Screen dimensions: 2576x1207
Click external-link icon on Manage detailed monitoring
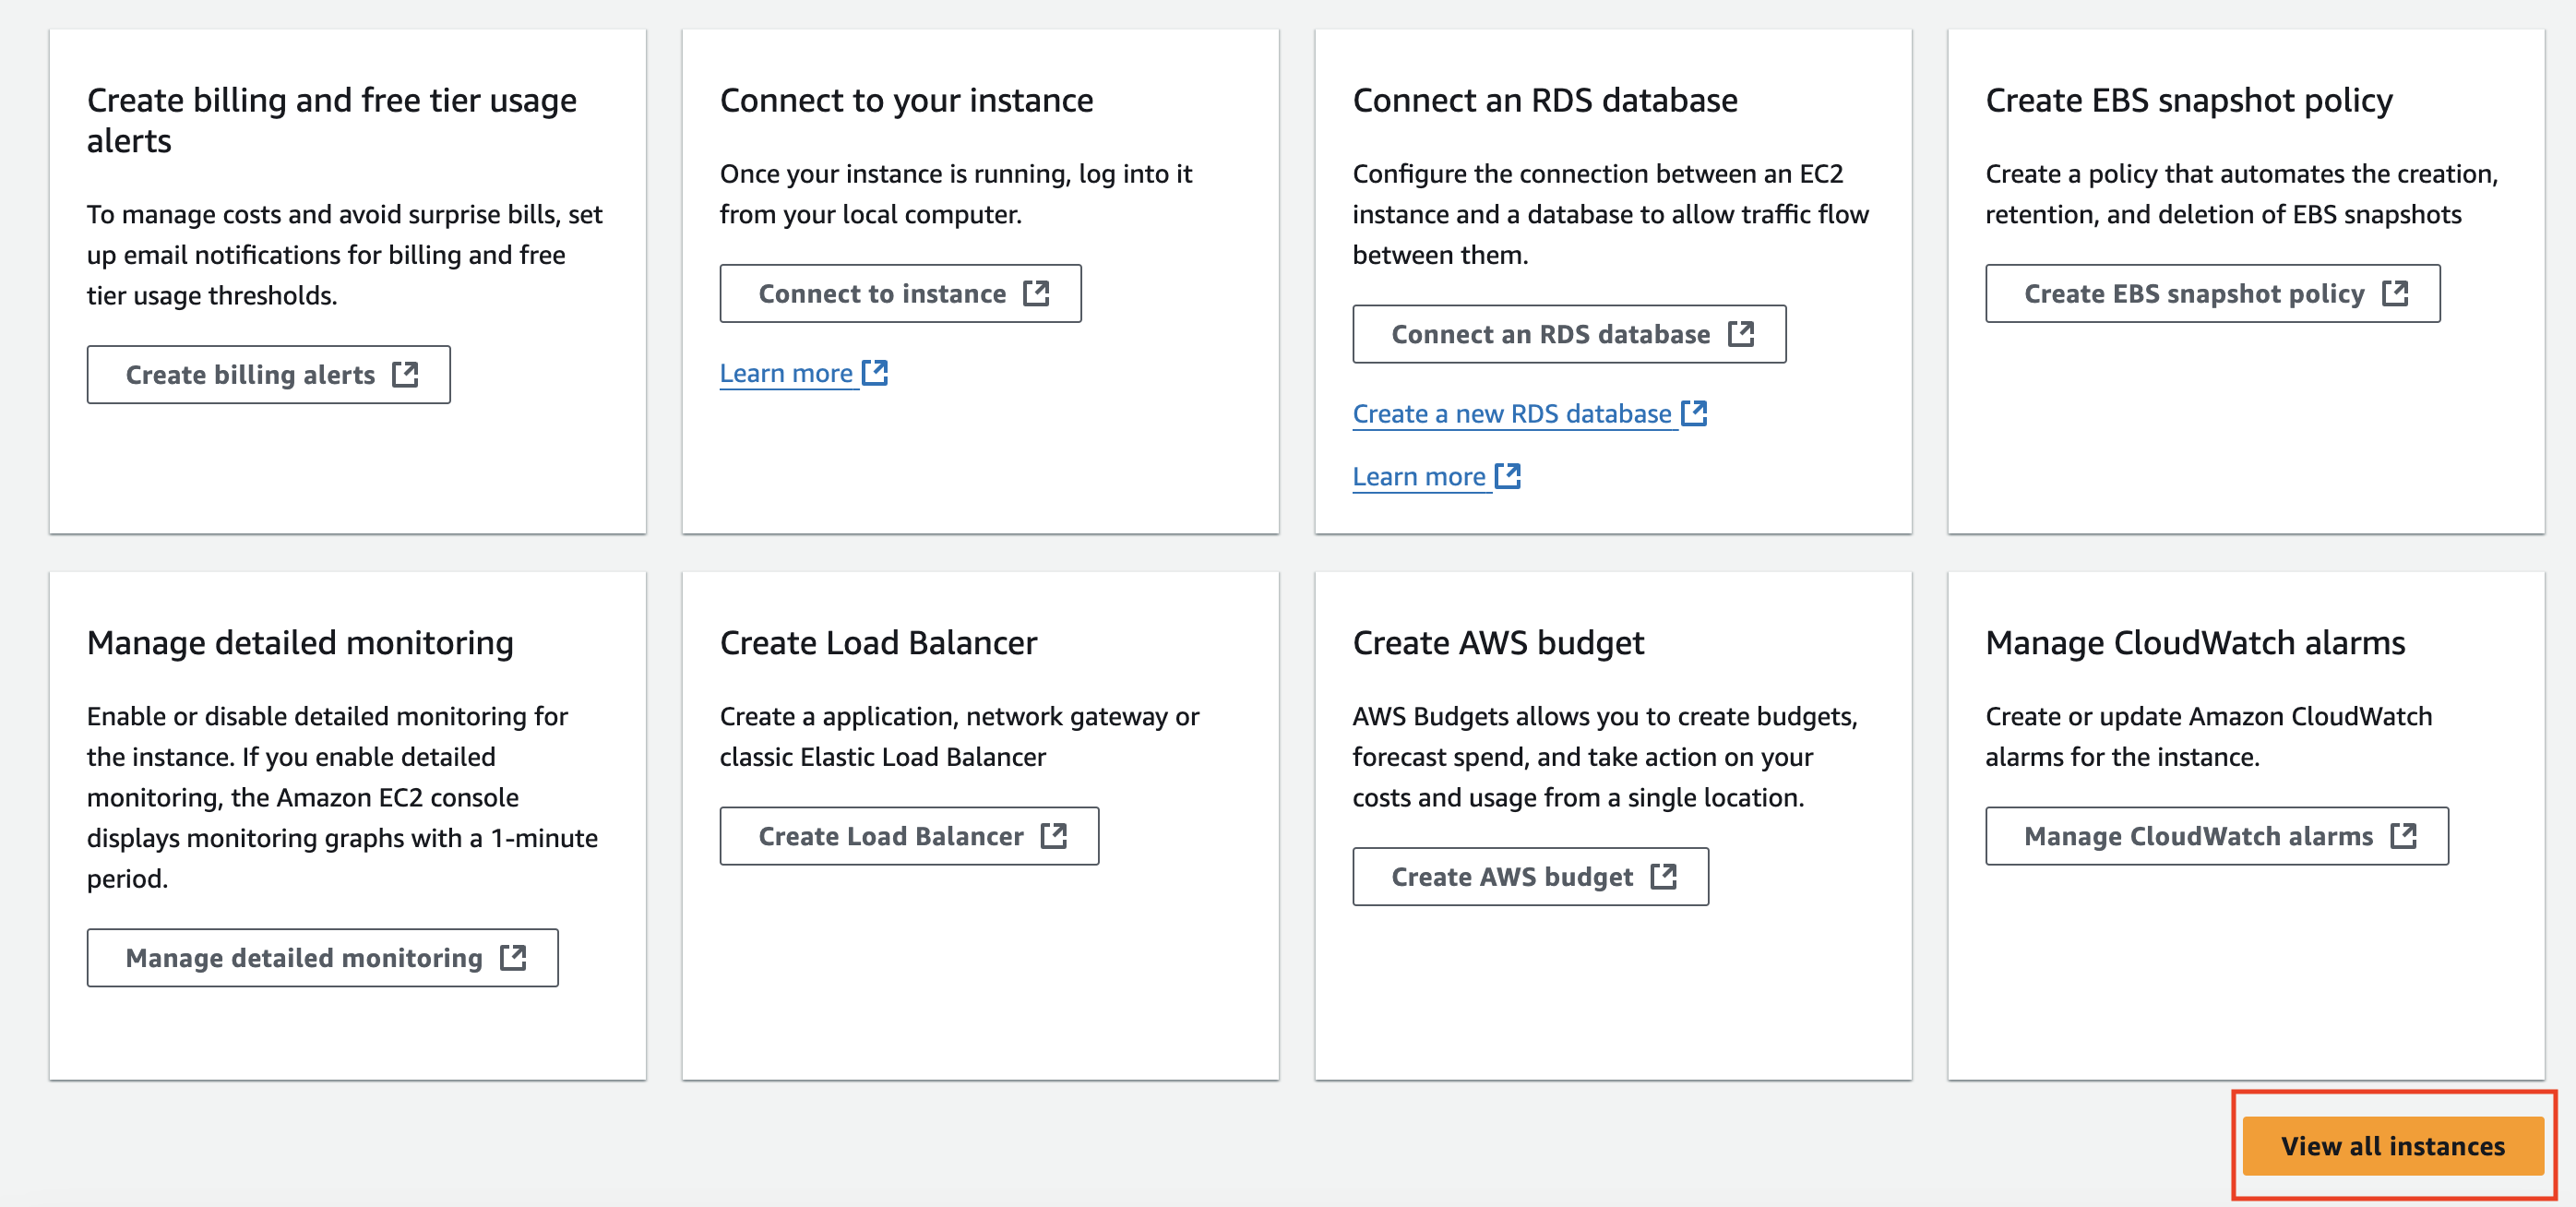coord(513,957)
